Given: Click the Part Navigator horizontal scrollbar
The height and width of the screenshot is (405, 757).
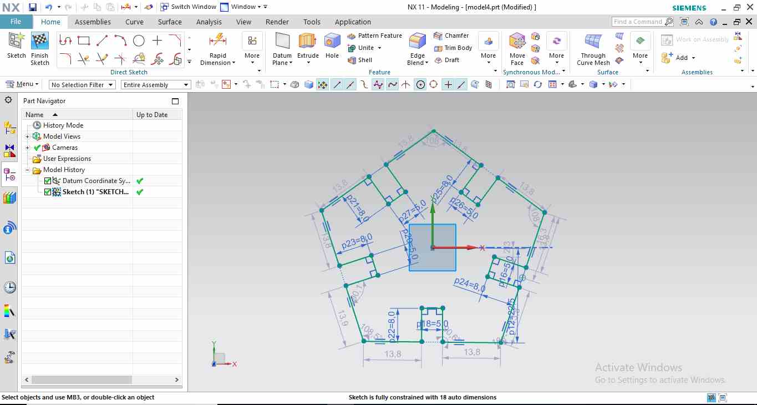Looking at the screenshot, I should pyautogui.click(x=82, y=380).
